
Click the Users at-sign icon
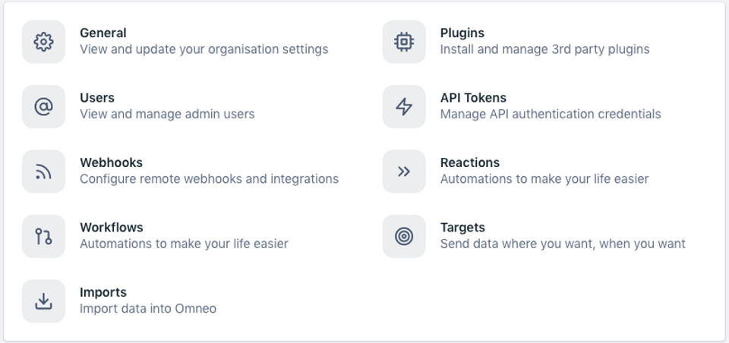[43, 106]
